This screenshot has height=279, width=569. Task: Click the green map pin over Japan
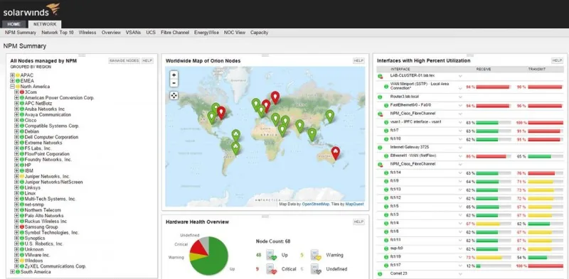point(329,116)
